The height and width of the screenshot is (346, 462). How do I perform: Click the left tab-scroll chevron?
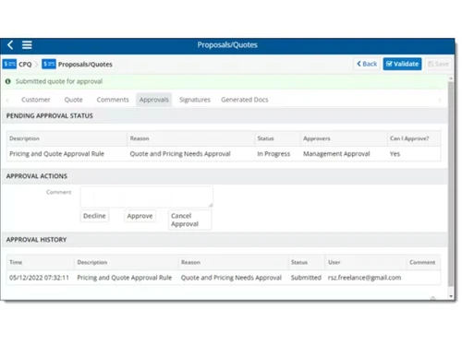[7, 100]
